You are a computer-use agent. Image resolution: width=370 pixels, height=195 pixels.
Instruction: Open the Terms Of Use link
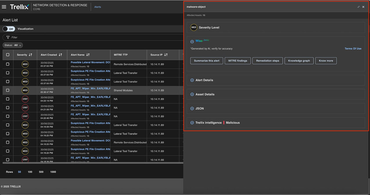(353, 49)
